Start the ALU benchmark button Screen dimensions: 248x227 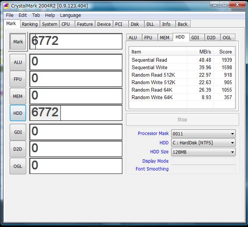[18, 62]
